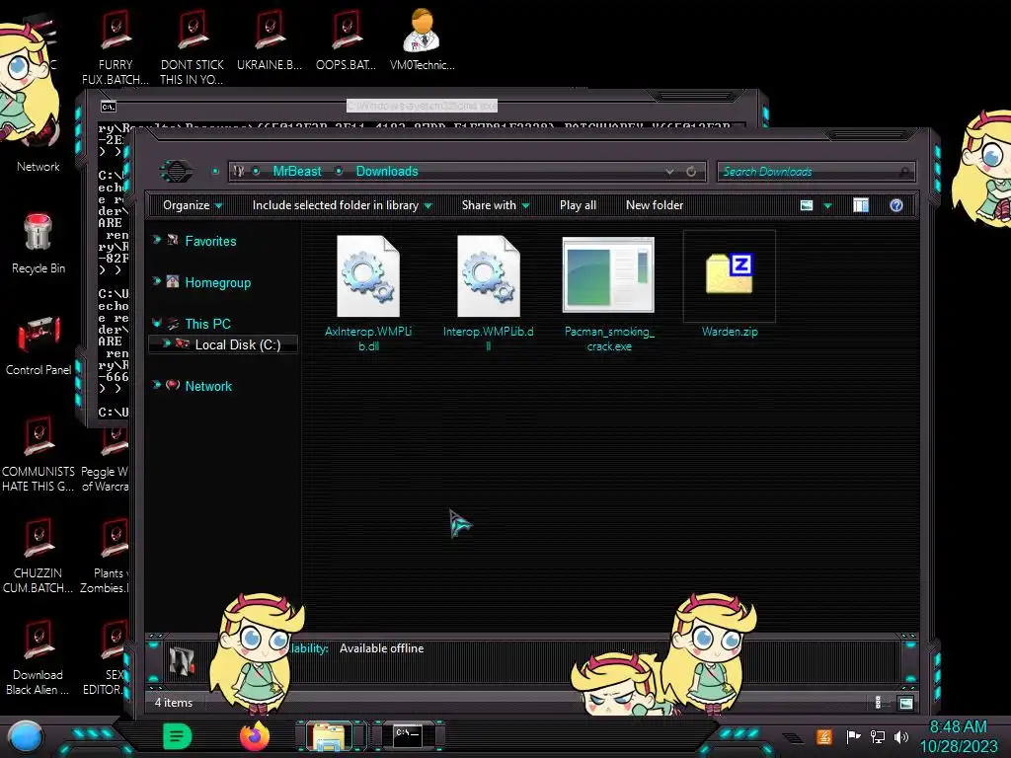Collapse This PC in navigation pane
This screenshot has width=1011, height=758.
click(x=156, y=323)
